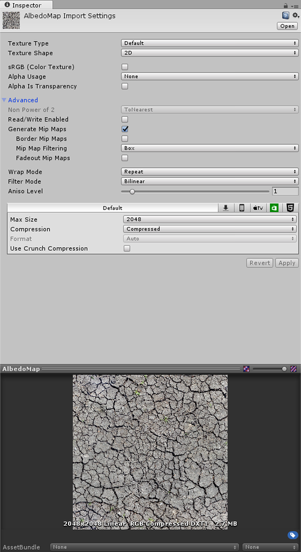Click the 2048x2048 Linear RGB Compressed DXT1 info text
Image resolution: width=301 pixels, height=552 pixels.
[150, 524]
